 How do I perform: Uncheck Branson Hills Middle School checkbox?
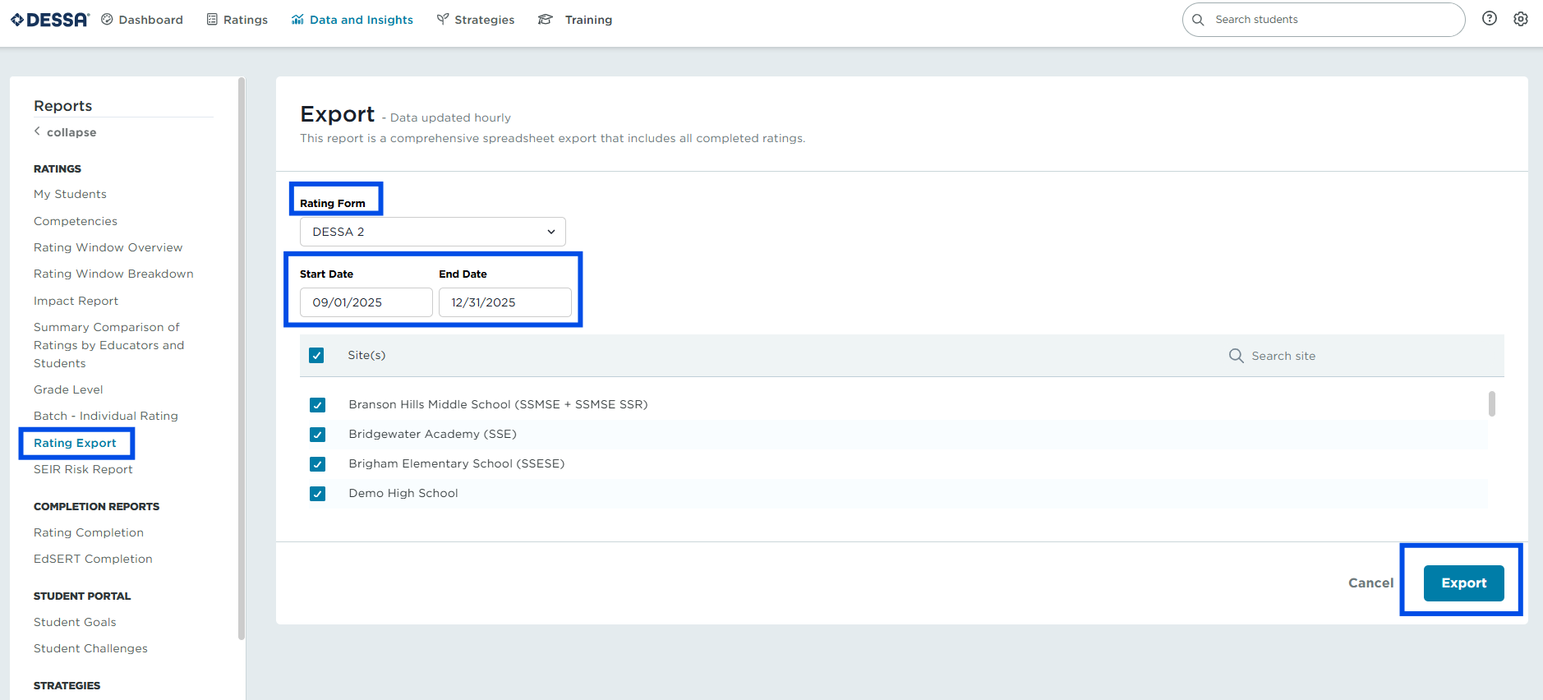coord(318,405)
